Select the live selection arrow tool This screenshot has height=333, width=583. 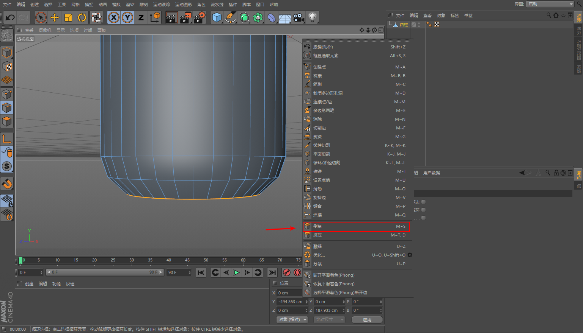click(41, 17)
